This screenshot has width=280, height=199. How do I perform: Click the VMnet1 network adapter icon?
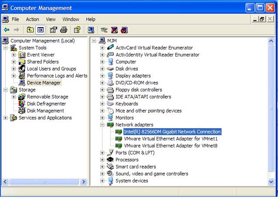click(x=119, y=139)
